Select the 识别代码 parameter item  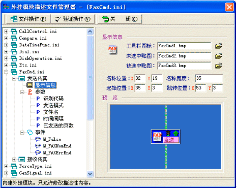pos(53,99)
